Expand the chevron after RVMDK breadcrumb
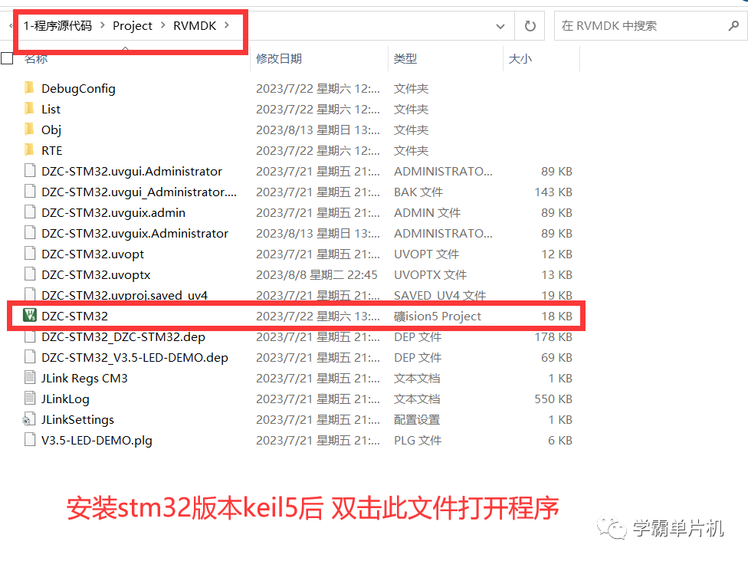748x561 pixels. coord(227,25)
